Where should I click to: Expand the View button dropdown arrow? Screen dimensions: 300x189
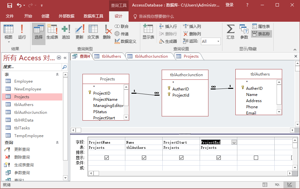(x=9, y=42)
